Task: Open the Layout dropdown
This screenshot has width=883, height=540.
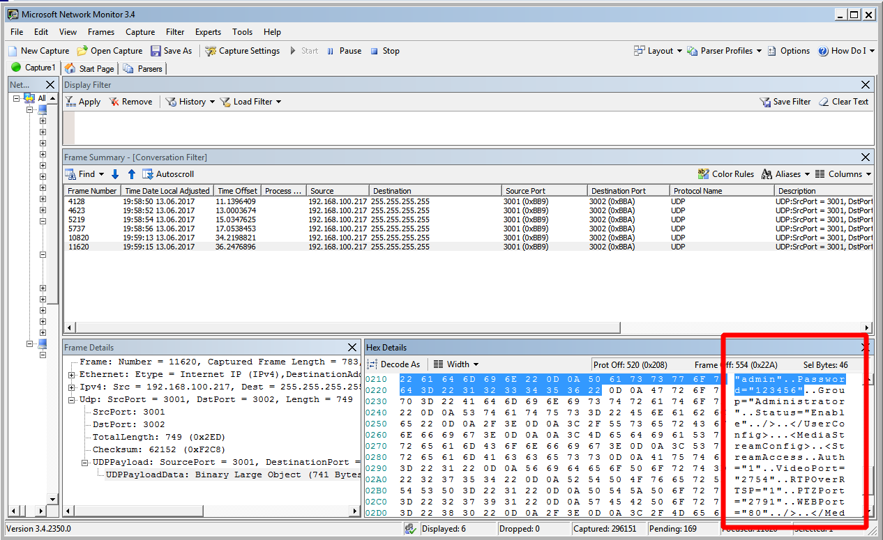Action: (x=658, y=51)
